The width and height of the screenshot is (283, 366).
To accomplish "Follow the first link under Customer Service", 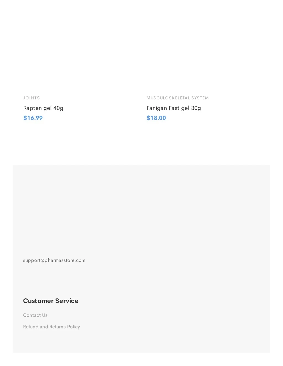I will [x=35, y=315].
